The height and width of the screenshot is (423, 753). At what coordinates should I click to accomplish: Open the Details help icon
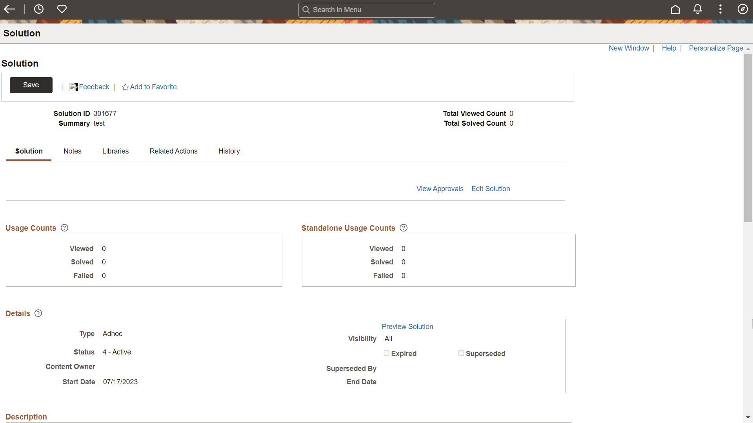[38, 313]
